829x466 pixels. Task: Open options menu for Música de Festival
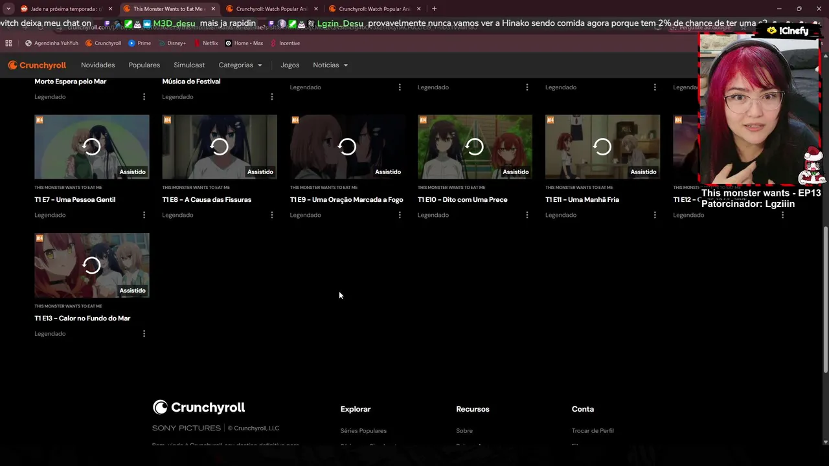click(271, 96)
